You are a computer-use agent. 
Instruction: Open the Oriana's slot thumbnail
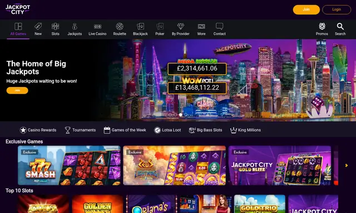click(x=151, y=204)
